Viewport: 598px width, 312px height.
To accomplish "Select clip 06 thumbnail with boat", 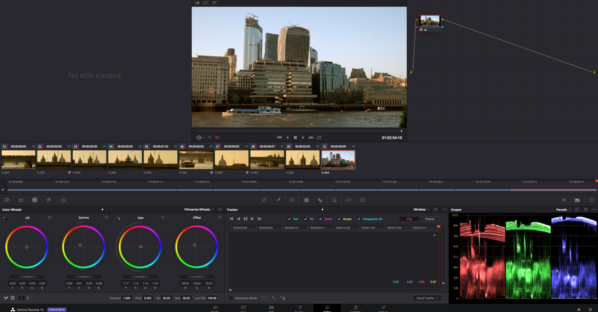I will pos(196,160).
